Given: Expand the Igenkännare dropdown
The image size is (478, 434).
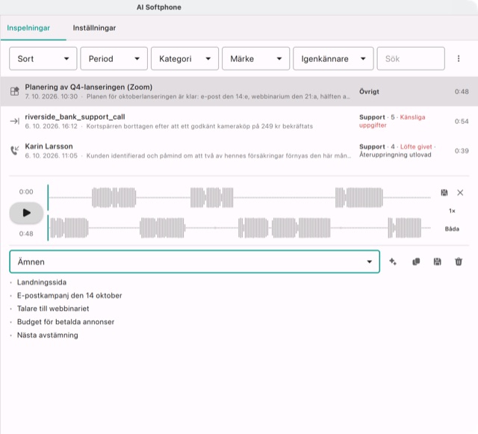Looking at the screenshot, I should coord(333,58).
